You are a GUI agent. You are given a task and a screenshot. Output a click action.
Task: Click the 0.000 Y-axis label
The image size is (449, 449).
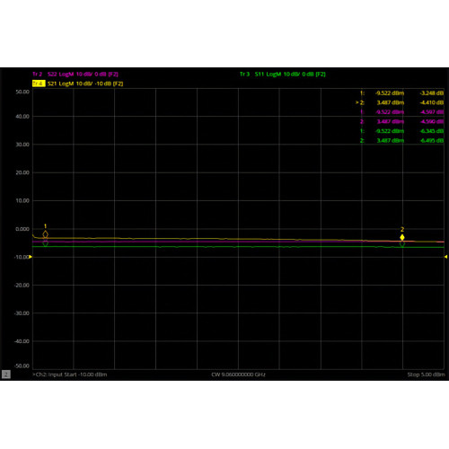pos(22,229)
